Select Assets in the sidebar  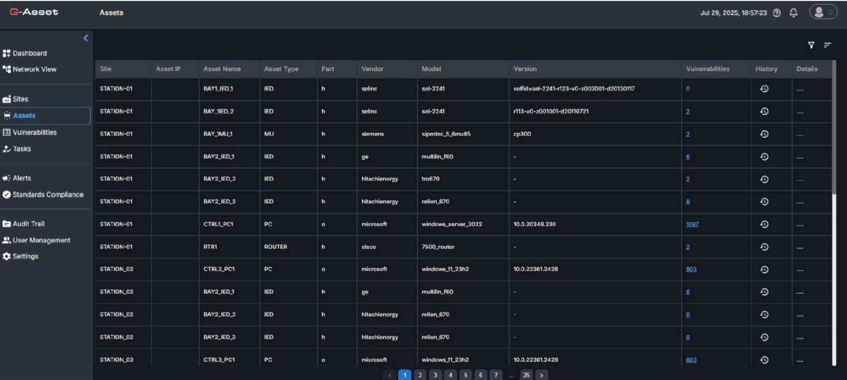(x=45, y=116)
